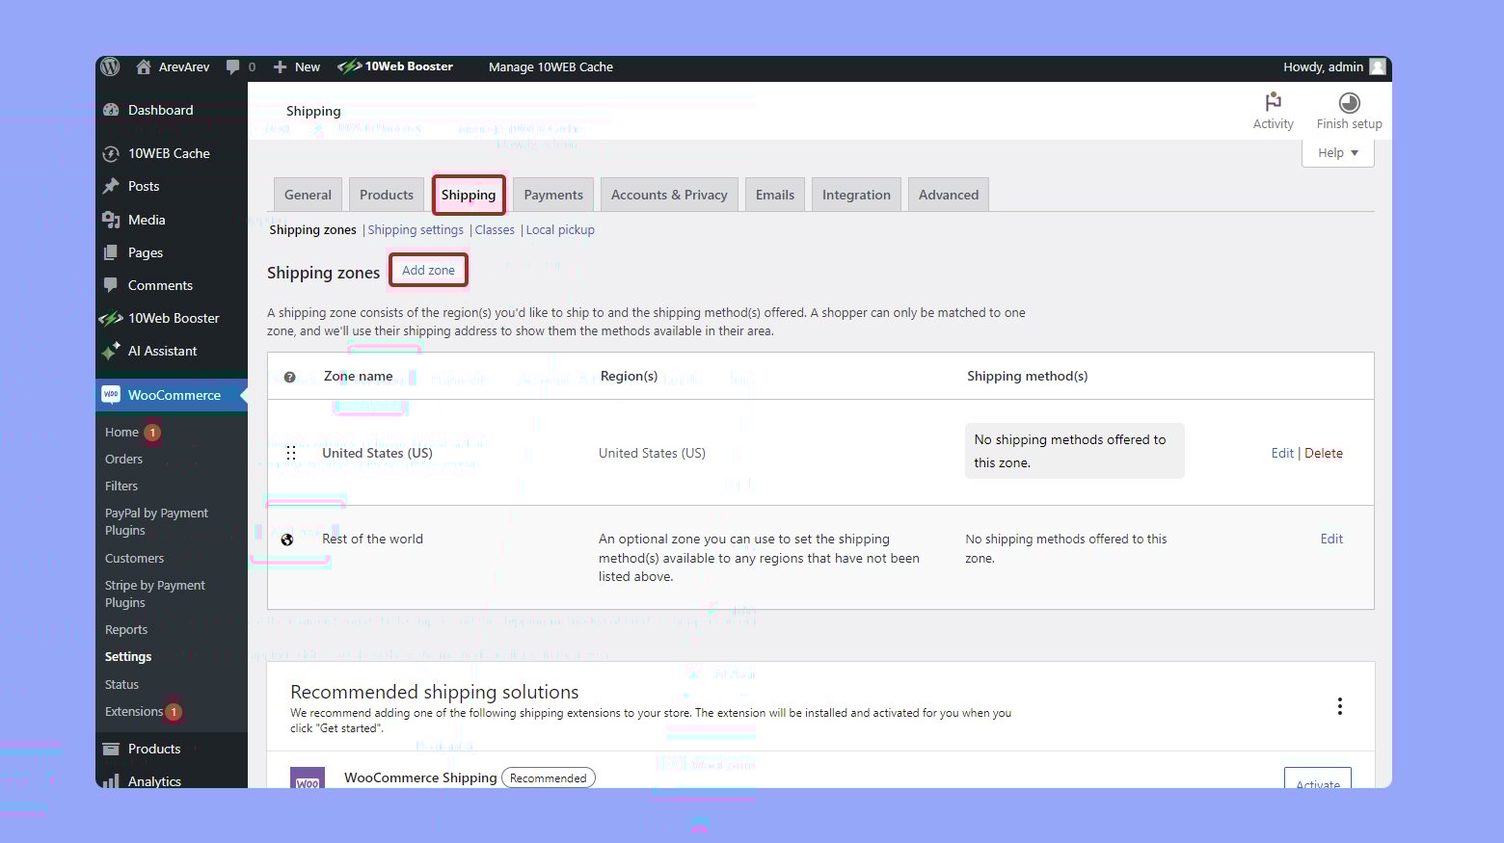Switch to the Payments tab

[x=553, y=195]
